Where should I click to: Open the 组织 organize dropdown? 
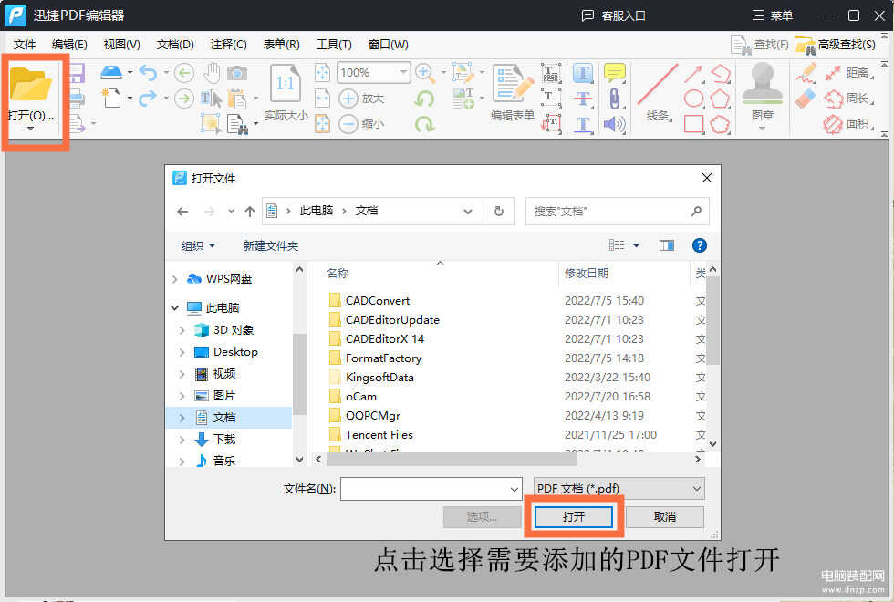(x=198, y=245)
